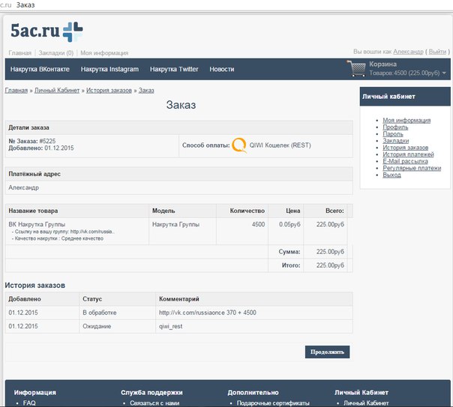Expand the Корзина cart dropdown arrow
Screen dimensions: 453x407
point(444,73)
